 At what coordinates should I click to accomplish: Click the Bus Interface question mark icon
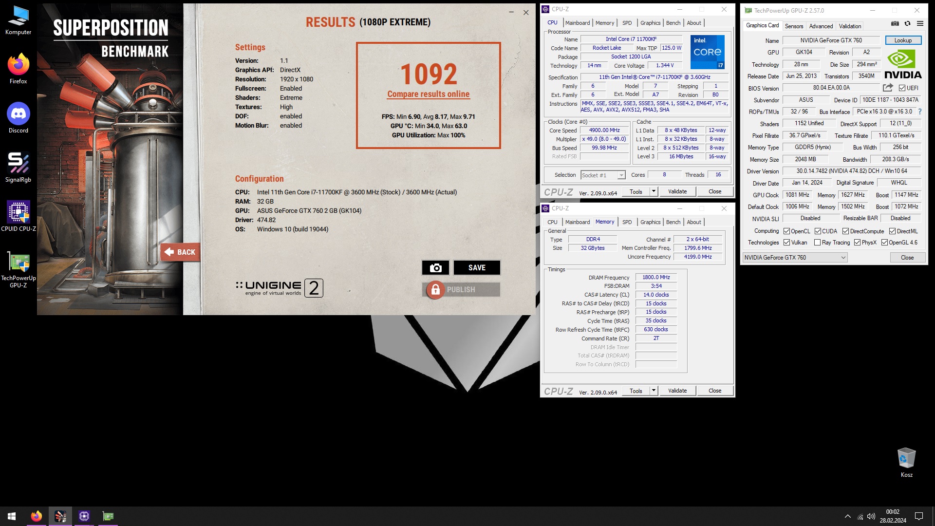[919, 112]
